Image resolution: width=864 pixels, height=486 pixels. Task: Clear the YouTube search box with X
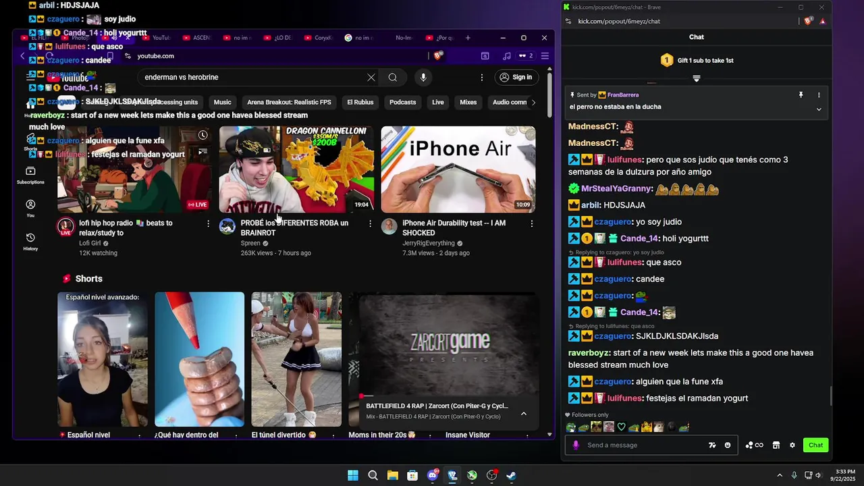371,77
